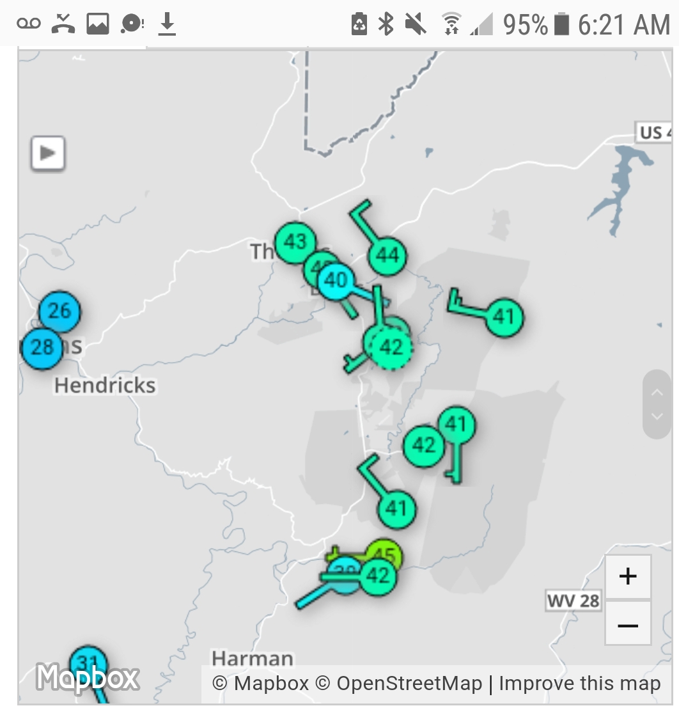This screenshot has width=679, height=715.
Task: Select the dashed-outline marker reading 42
Action: click(391, 347)
